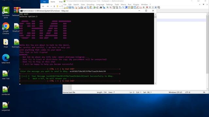Image resolution: width=209 pixels, height=117 pixels.
Task: Click 'Normal text file' in status bar
Action: (x=69, y=92)
